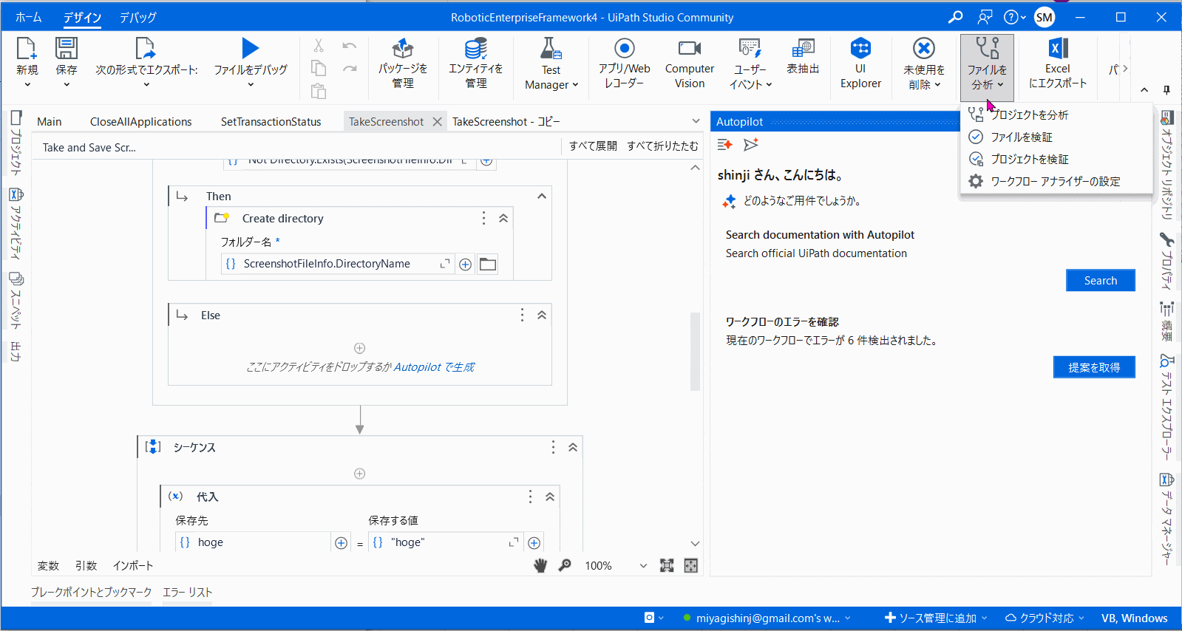
Task: Switch to SetTransactionStatus tab
Action: point(271,122)
